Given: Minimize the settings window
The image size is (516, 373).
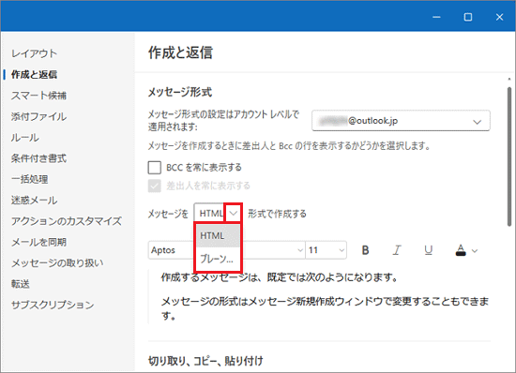Looking at the screenshot, I should point(436,17).
